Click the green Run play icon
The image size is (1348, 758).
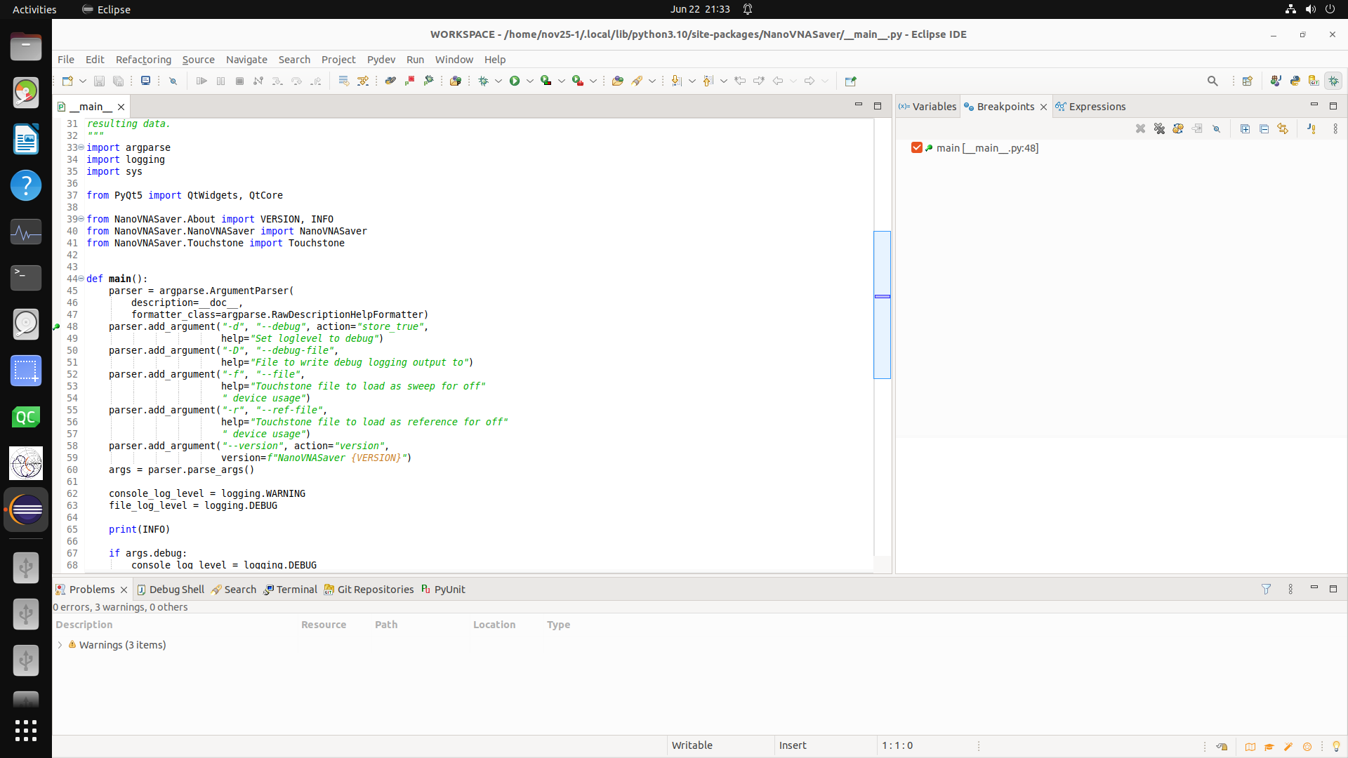[x=515, y=81]
